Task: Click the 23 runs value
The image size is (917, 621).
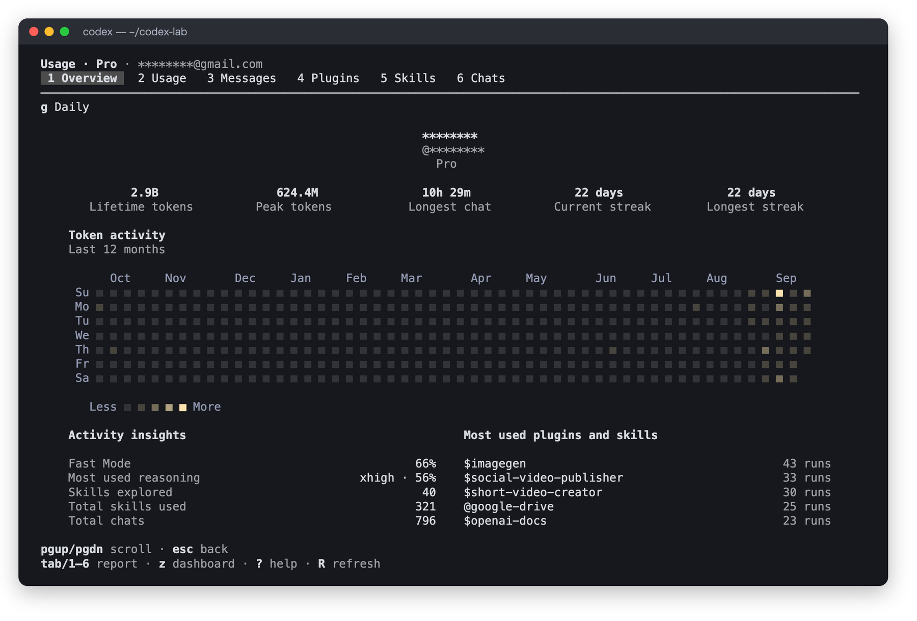Action: coord(807,521)
